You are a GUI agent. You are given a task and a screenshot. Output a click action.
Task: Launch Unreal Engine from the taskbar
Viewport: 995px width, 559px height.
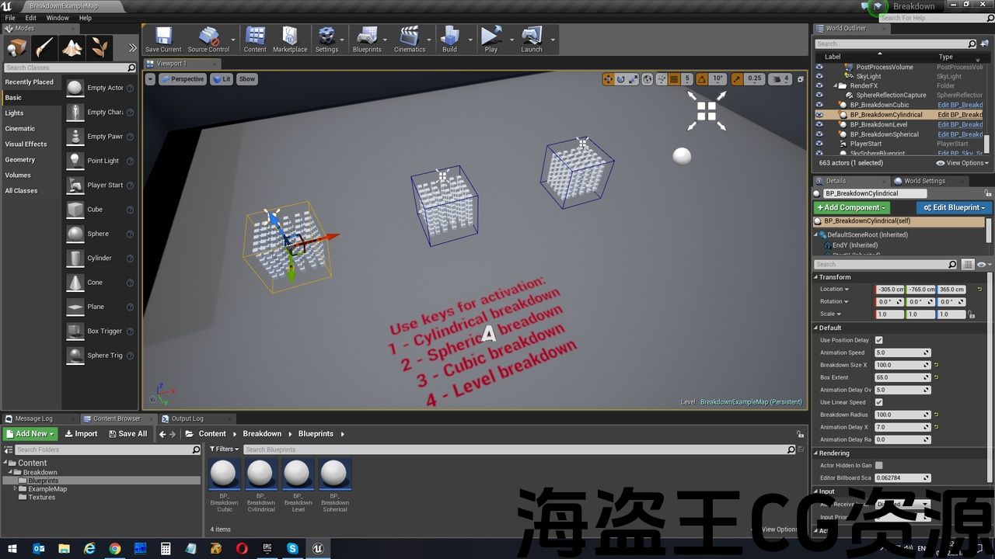[x=317, y=548]
